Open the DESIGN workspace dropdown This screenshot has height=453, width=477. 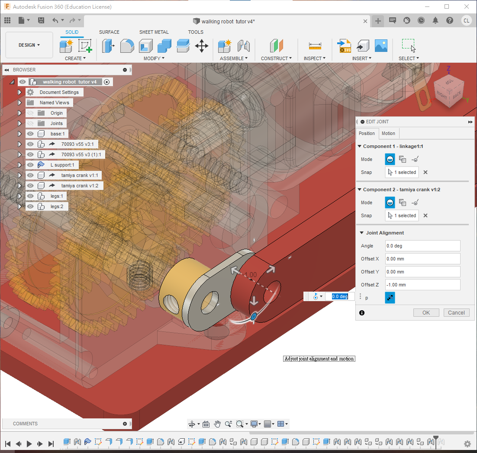[29, 45]
